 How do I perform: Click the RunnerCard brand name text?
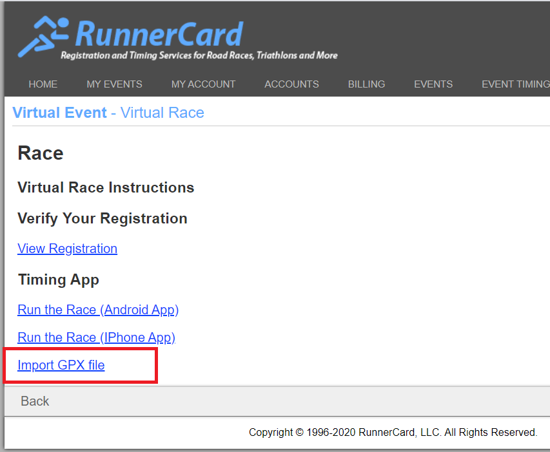(159, 33)
